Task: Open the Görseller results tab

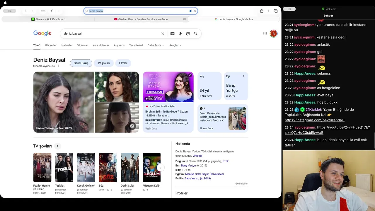Action: click(51, 45)
